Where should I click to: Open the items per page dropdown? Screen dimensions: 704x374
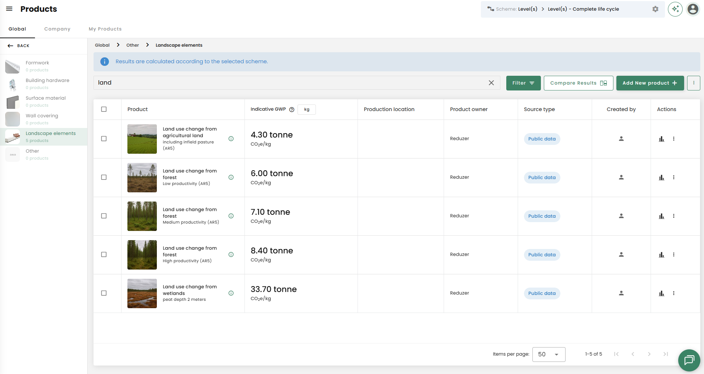point(548,354)
